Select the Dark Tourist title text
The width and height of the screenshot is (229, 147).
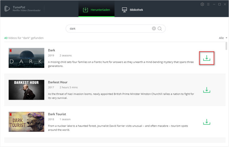(x=57, y=114)
